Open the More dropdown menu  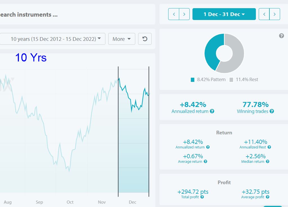pos(121,39)
